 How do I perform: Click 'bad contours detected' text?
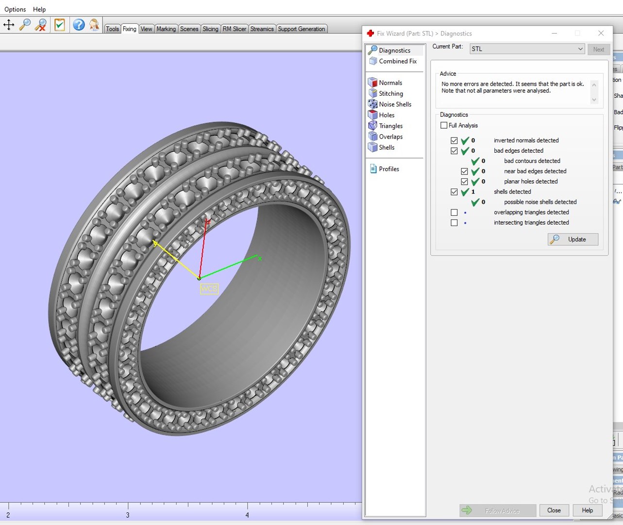pyautogui.click(x=532, y=161)
